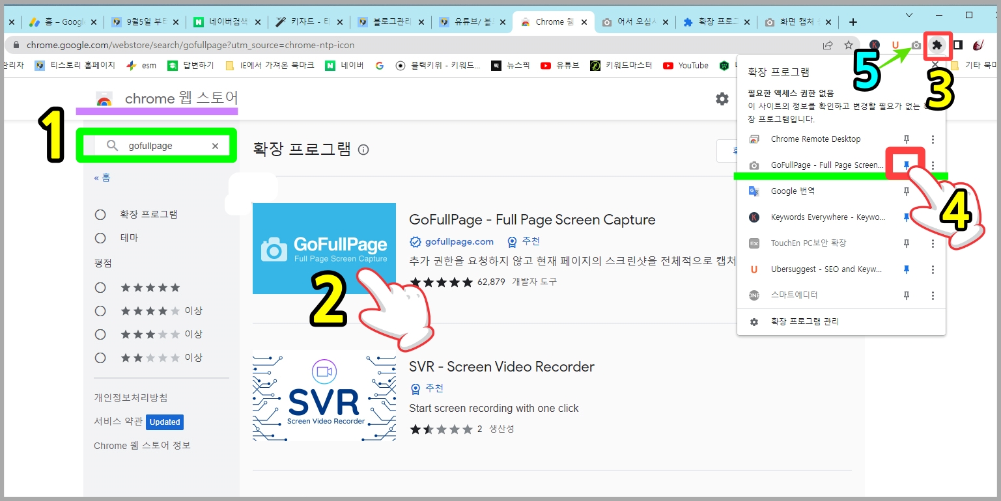
Task: Switch to the 확장 프로그램 browser tab
Action: pyautogui.click(x=716, y=22)
